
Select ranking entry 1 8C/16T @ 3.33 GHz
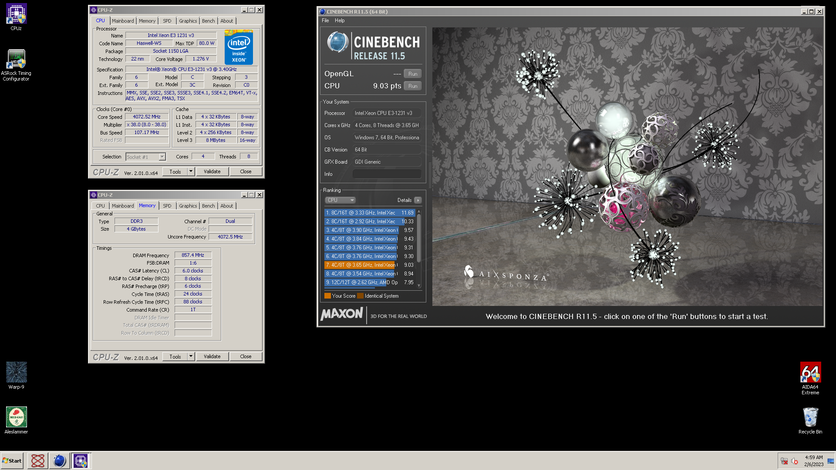(x=369, y=213)
